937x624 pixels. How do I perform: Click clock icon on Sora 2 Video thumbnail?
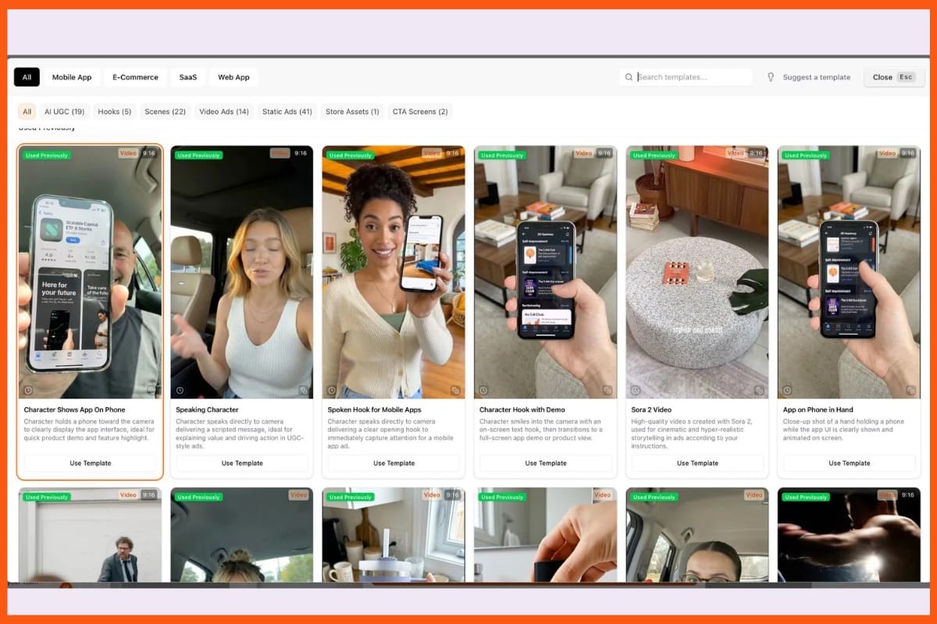click(x=635, y=390)
